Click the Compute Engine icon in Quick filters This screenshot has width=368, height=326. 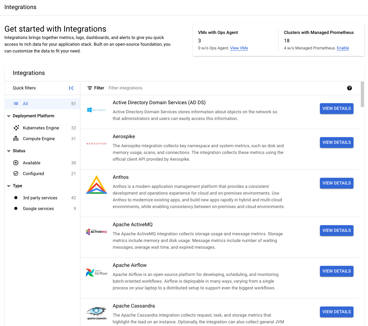point(16,138)
